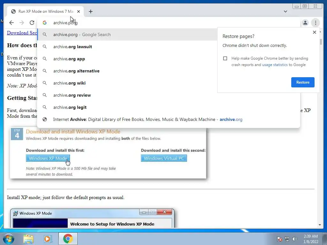This screenshot has height=245, width=327.
Task: Open the Action Center flag icon
Action: (279, 239)
